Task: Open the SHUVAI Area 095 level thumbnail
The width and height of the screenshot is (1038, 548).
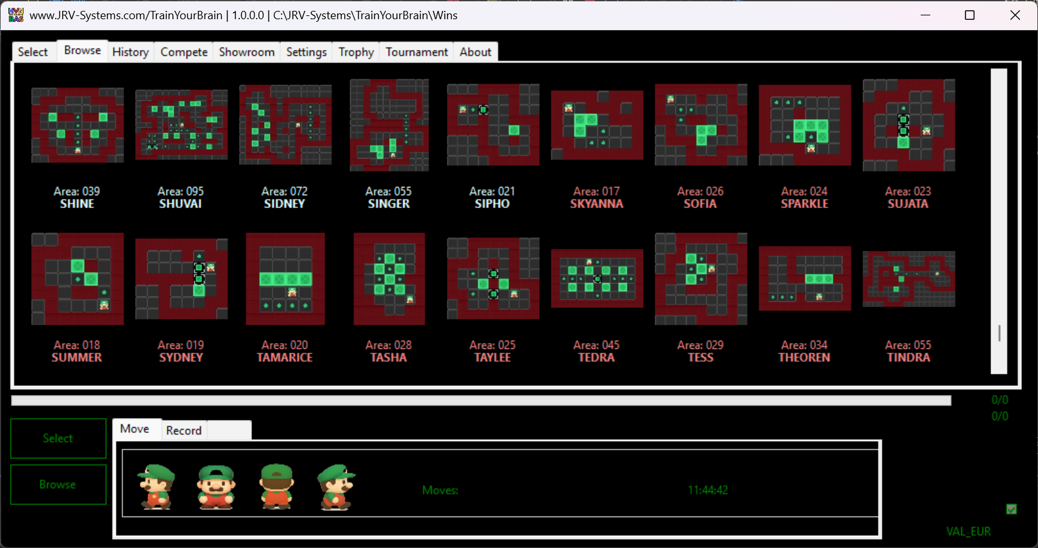Action: click(181, 125)
